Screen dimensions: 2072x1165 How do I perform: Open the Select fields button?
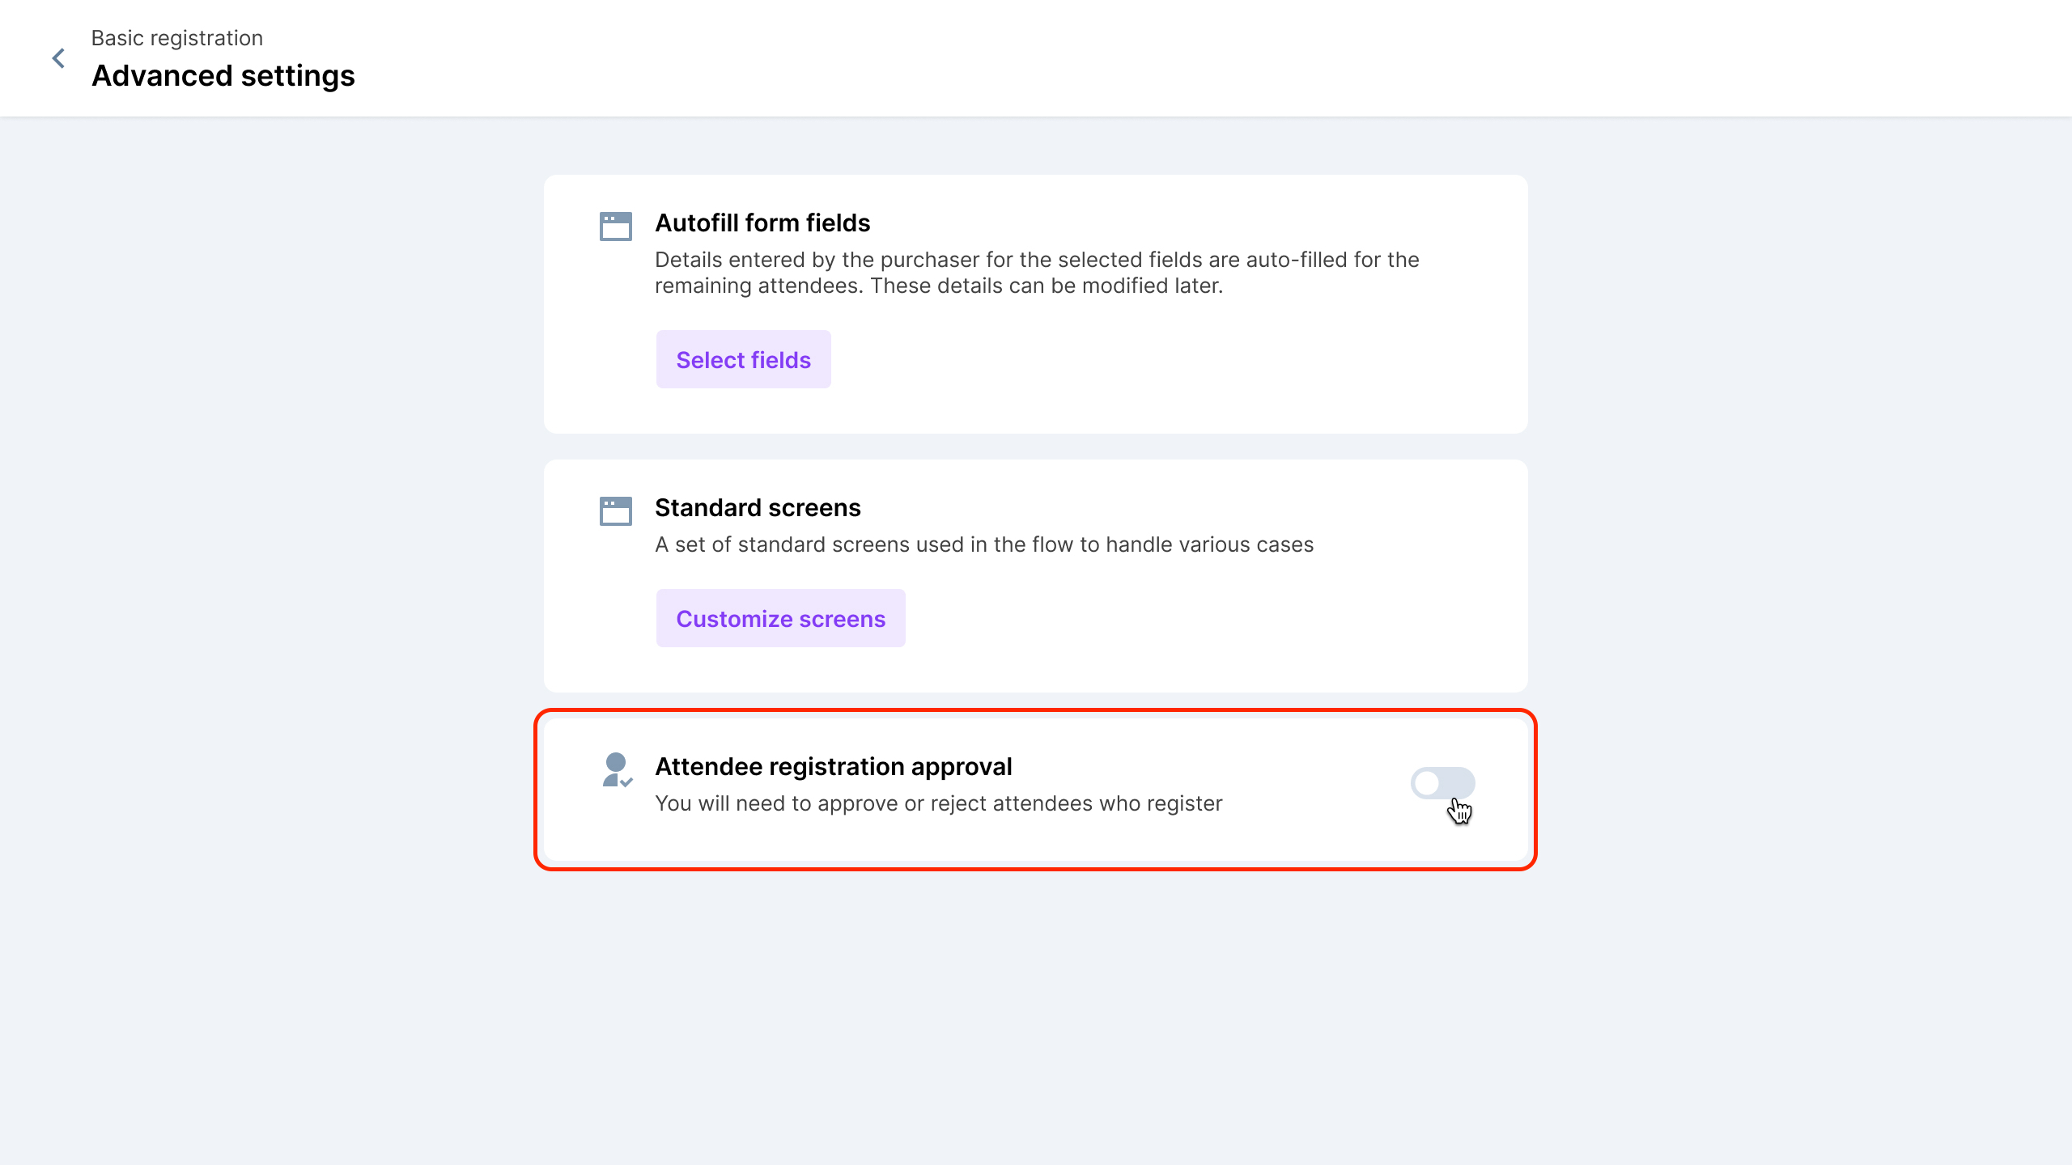coord(743,359)
